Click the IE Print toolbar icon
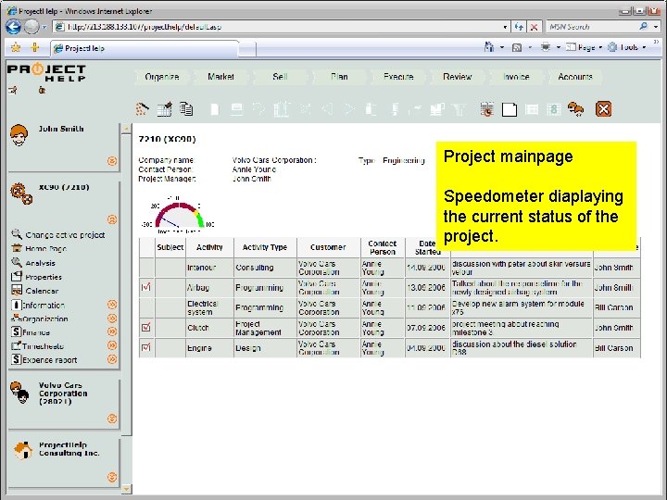The image size is (667, 500). coord(546,47)
